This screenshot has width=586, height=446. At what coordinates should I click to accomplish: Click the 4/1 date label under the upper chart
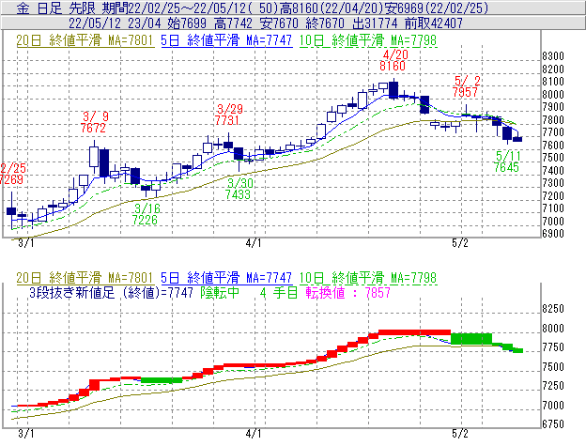(254, 243)
